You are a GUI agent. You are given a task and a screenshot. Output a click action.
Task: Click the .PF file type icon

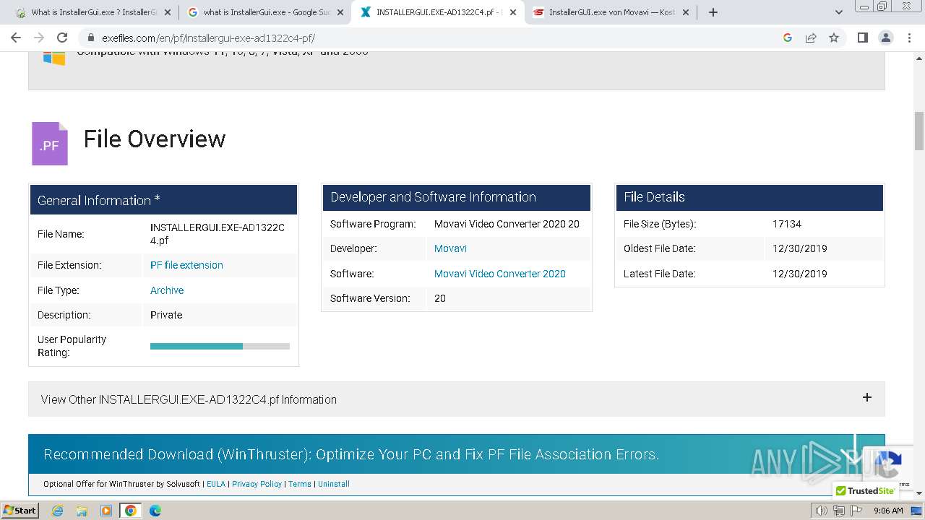point(49,143)
